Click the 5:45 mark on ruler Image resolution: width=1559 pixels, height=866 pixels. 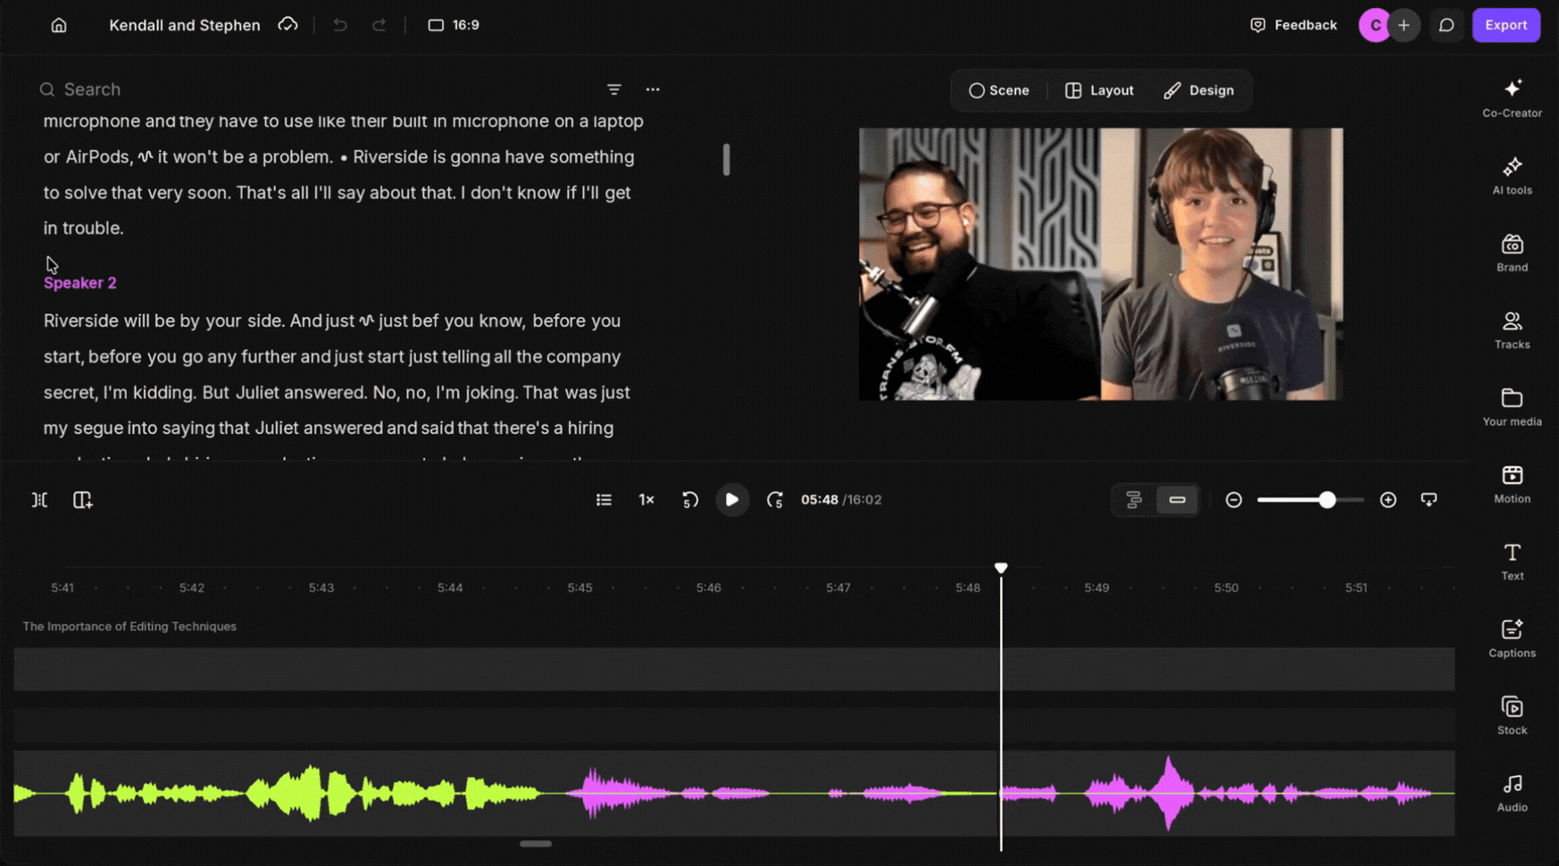580,588
